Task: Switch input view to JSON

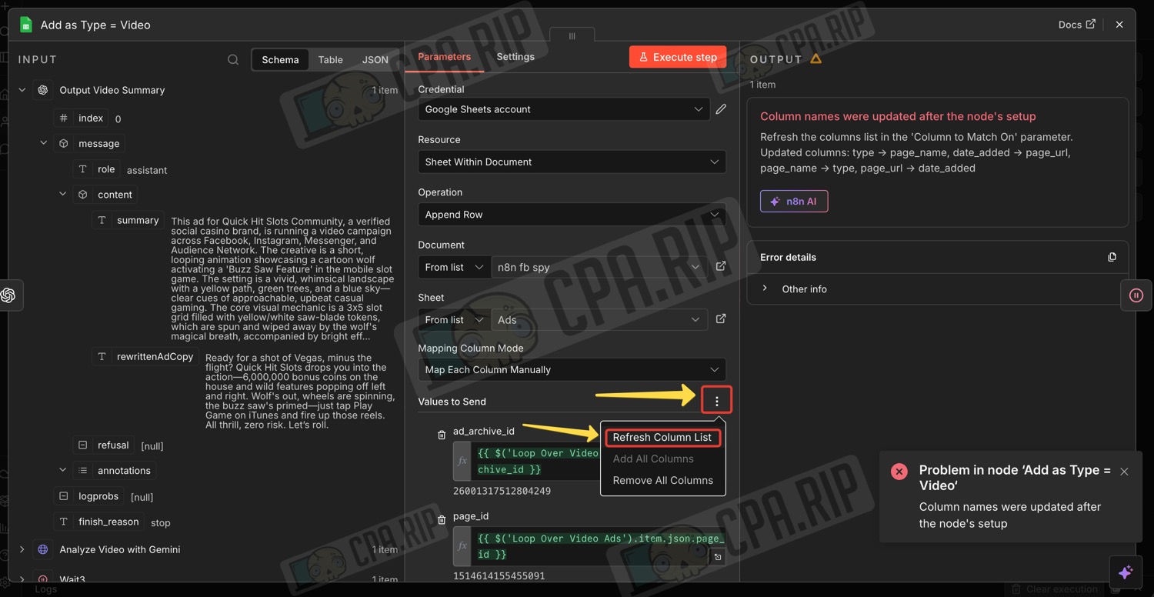Action: (375, 60)
